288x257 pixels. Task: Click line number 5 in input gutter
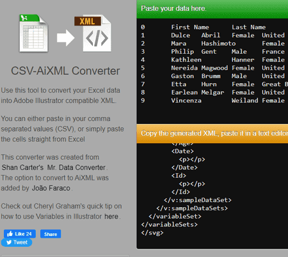[143, 68]
